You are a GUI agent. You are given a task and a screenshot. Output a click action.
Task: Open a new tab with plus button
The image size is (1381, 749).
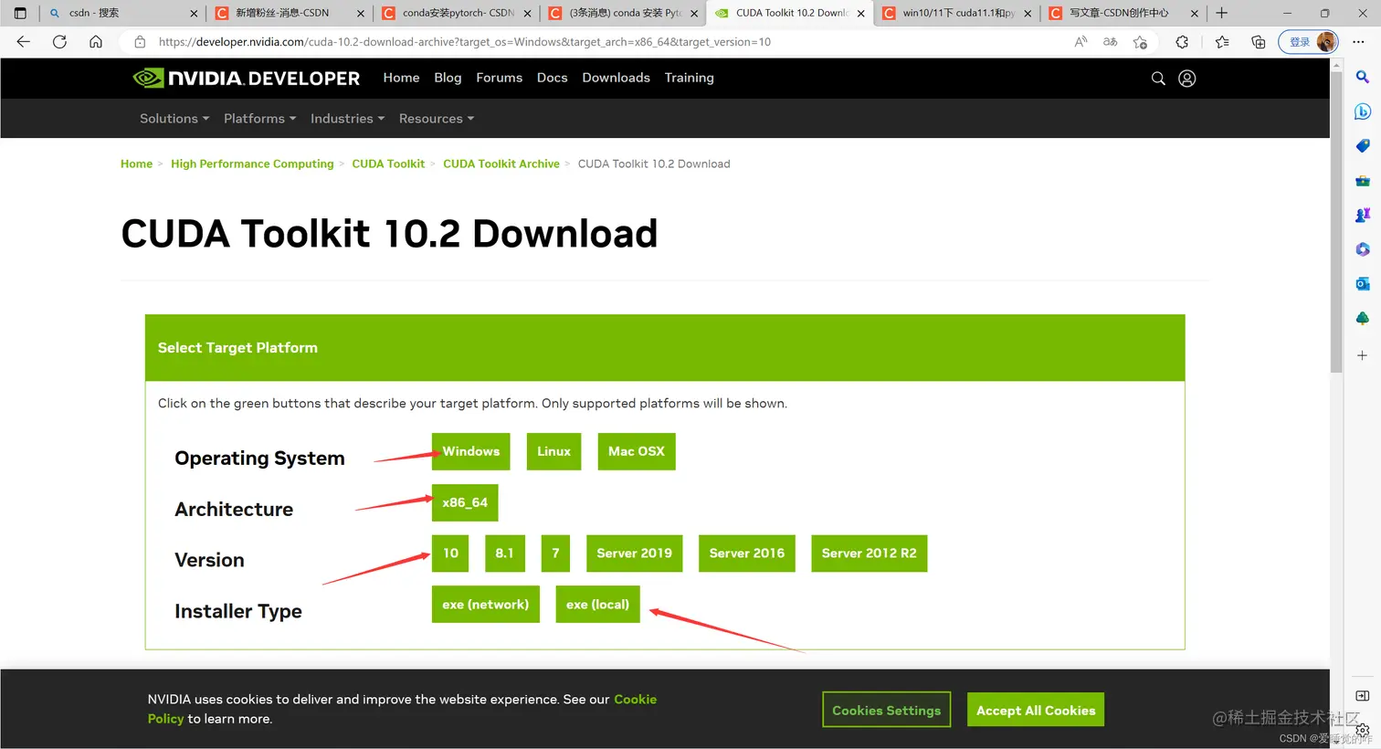1221,13
